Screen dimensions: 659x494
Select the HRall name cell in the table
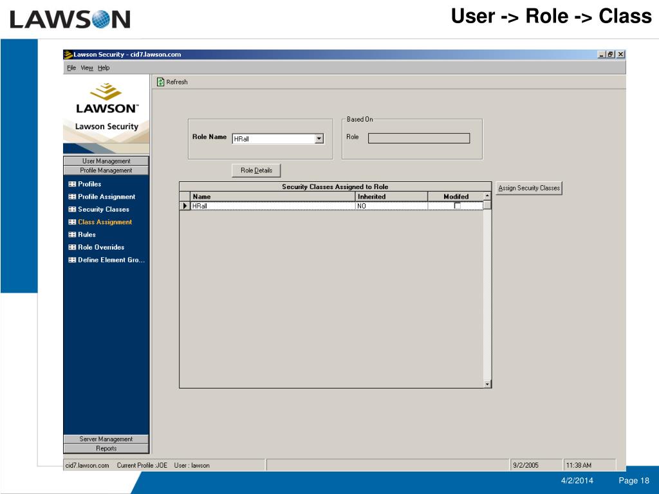coord(273,206)
